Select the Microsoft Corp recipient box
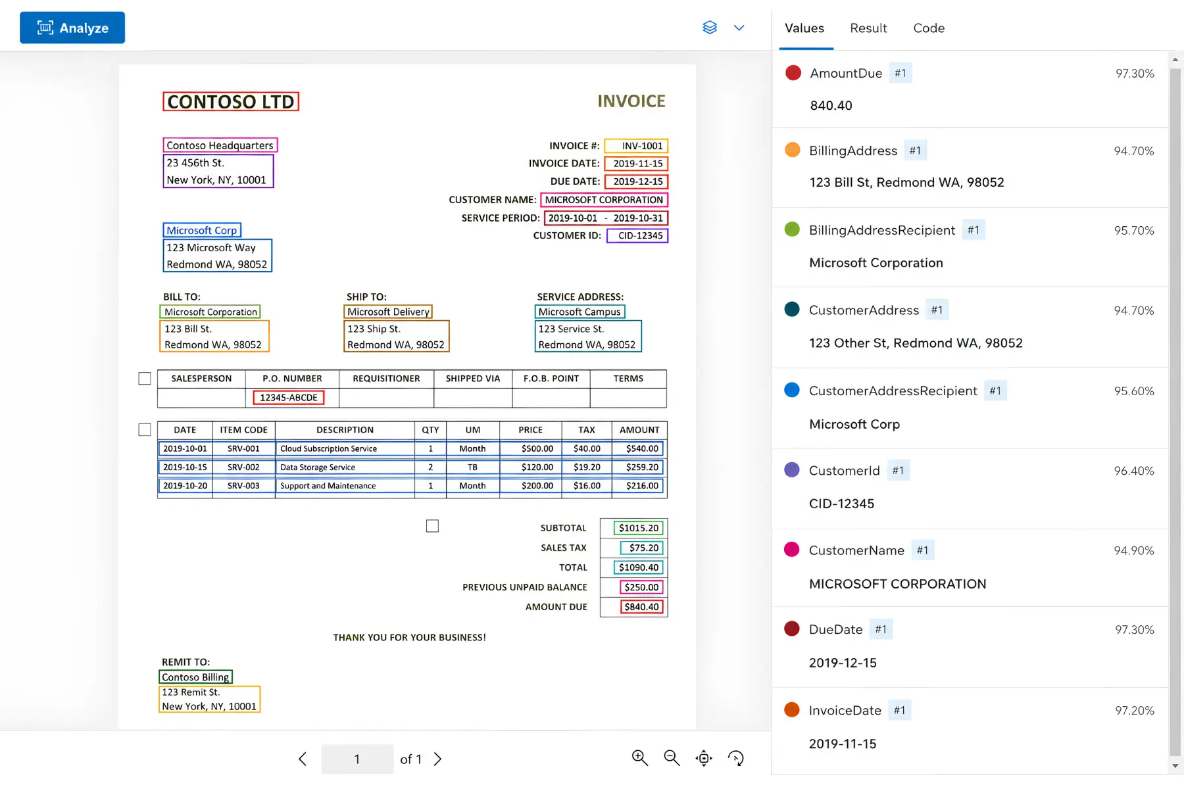The width and height of the screenshot is (1184, 789). tap(202, 230)
